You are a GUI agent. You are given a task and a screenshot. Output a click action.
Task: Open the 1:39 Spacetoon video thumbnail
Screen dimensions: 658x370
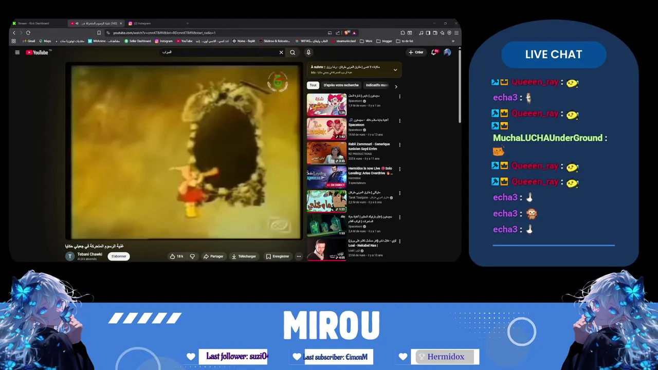coord(327,105)
